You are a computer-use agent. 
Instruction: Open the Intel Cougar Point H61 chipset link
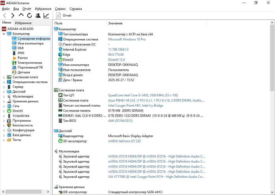(136, 106)
